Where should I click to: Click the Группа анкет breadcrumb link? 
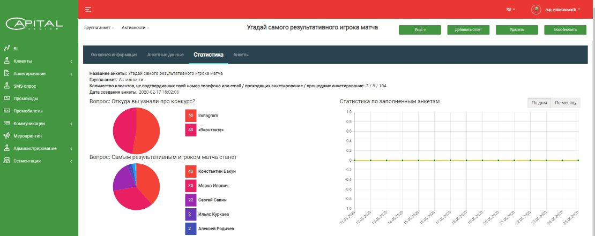(x=96, y=27)
